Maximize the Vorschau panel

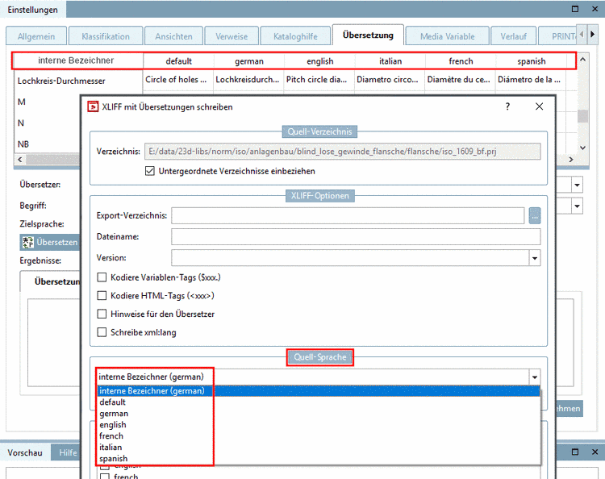(x=575, y=452)
